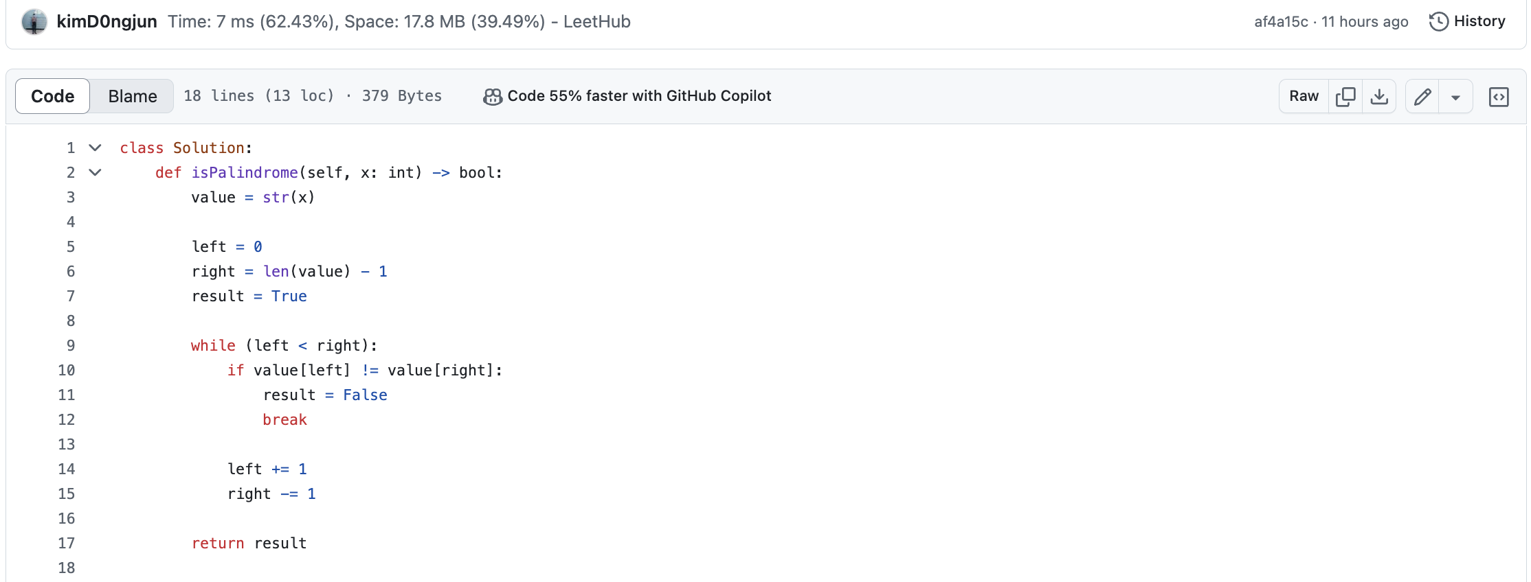
Task: Collapse the class Solution code block
Action: click(x=96, y=148)
